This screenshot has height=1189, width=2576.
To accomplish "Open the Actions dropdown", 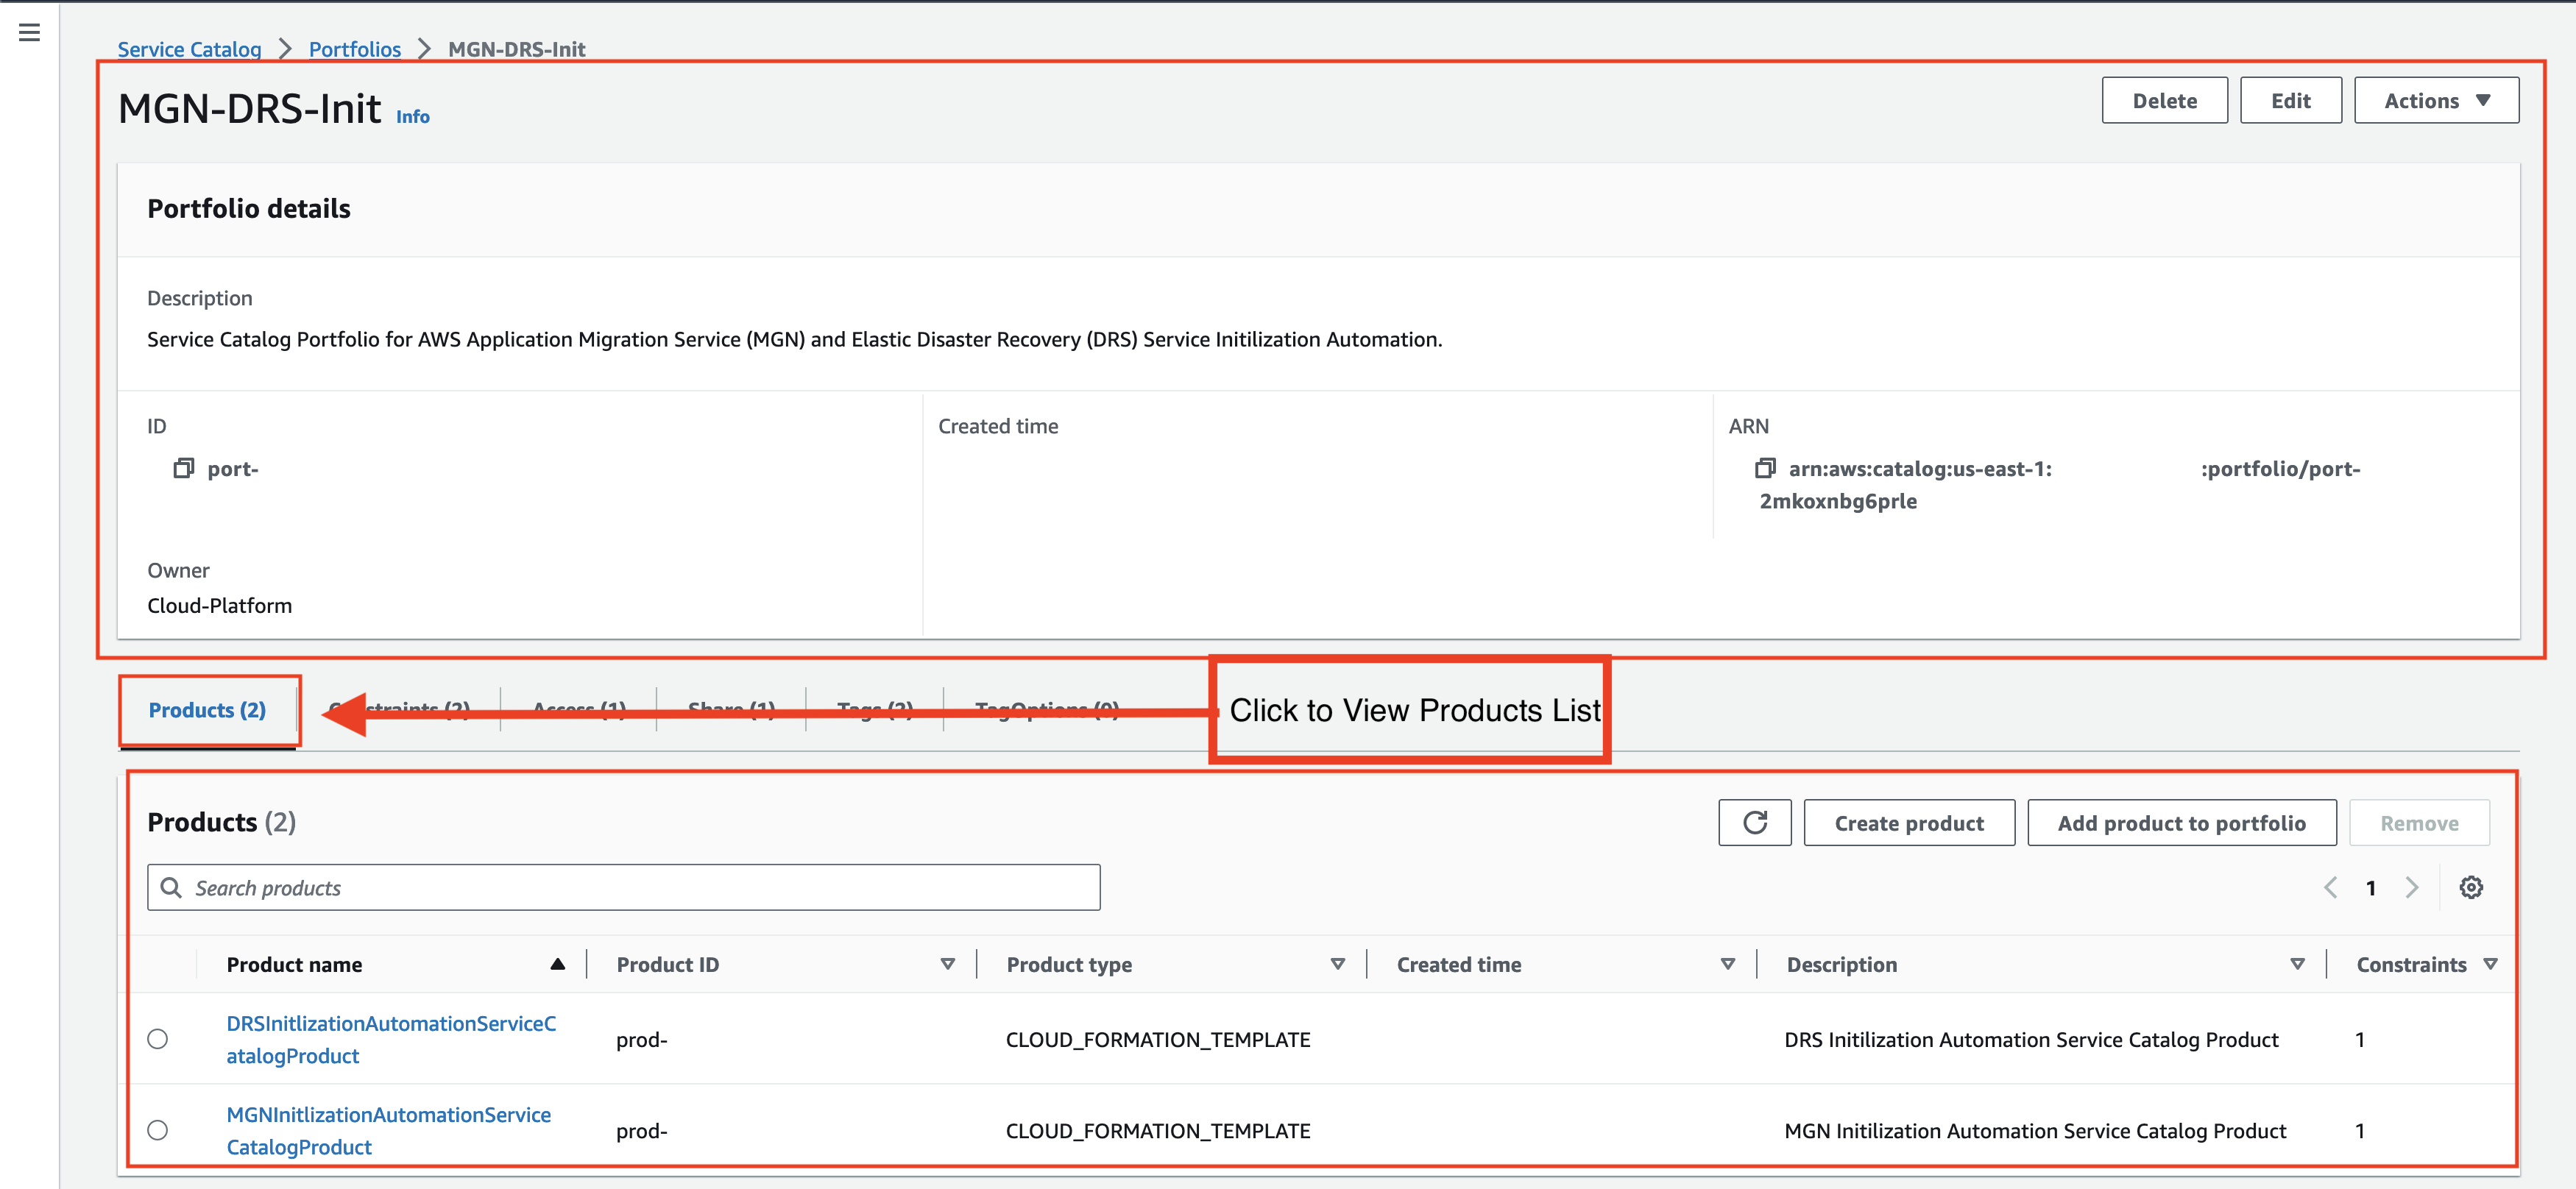I will [x=2436, y=99].
